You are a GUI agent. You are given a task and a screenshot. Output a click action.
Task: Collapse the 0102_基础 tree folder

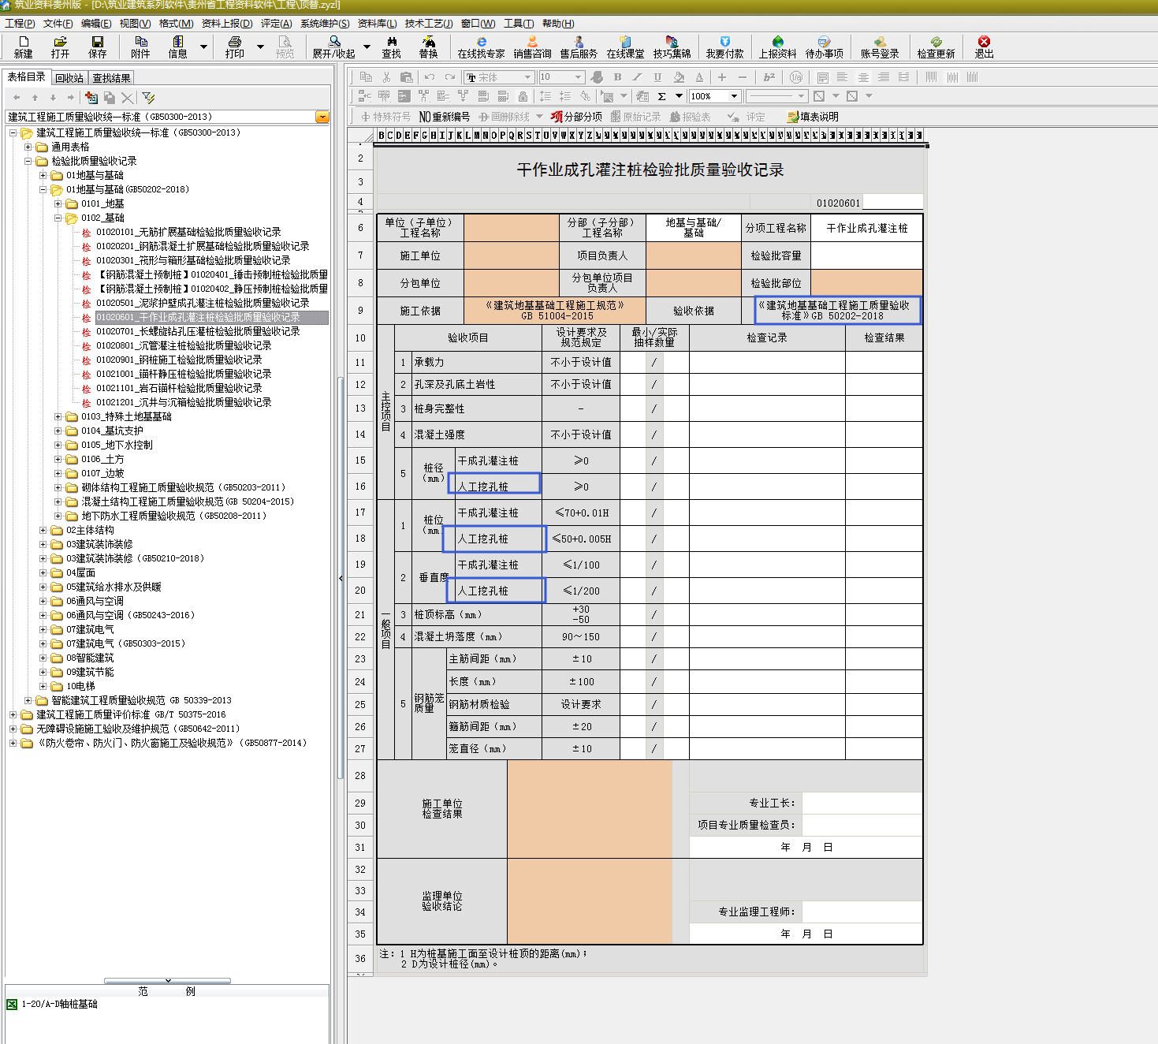[x=58, y=218]
